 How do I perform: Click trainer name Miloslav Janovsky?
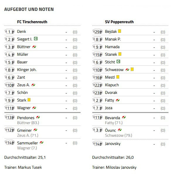click(121, 167)
